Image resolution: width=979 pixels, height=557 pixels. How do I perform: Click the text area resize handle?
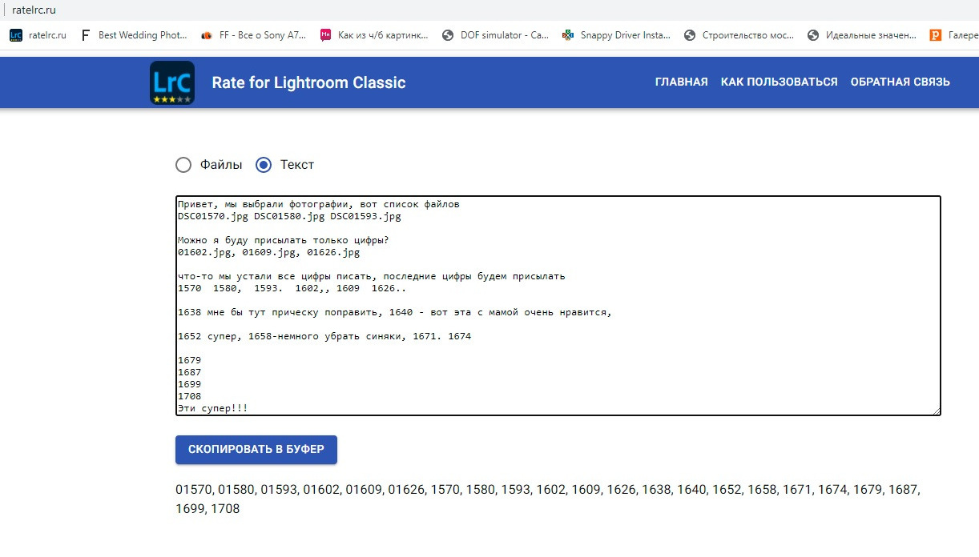point(937,411)
